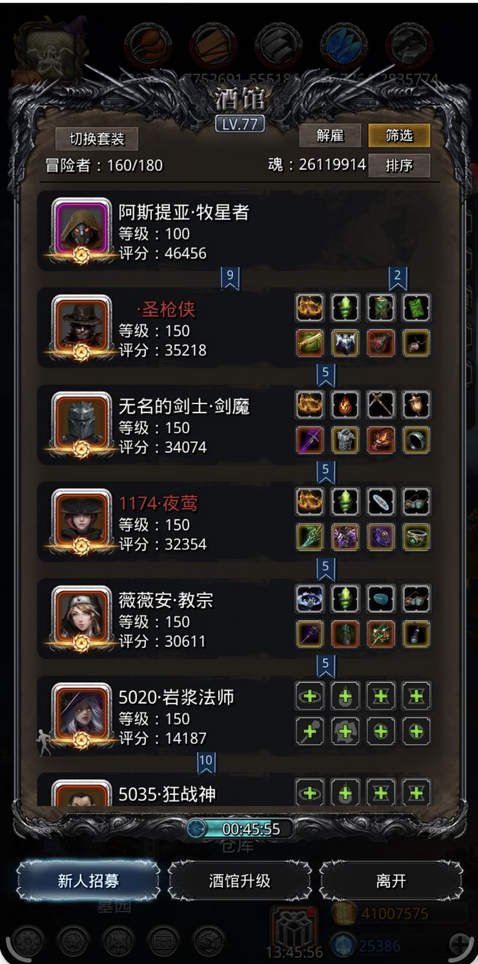Add armor slot plus icon for 岩浆法师
Screen dimensions: 478x964
(x=345, y=732)
